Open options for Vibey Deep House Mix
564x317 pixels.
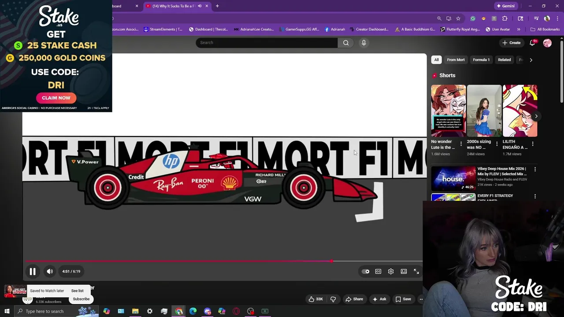coord(535,169)
